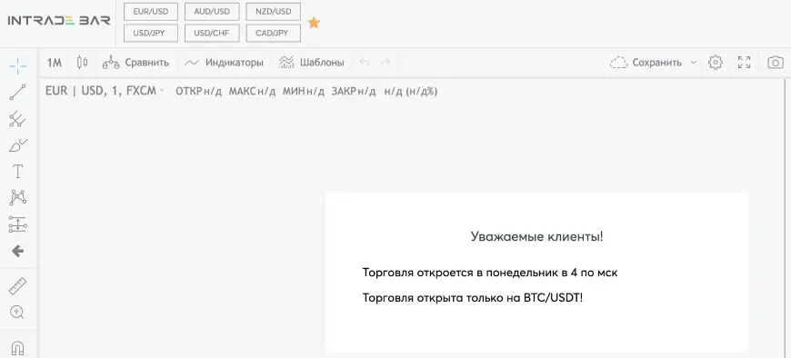
Task: Select the ruler measure tool
Action: tap(17, 286)
